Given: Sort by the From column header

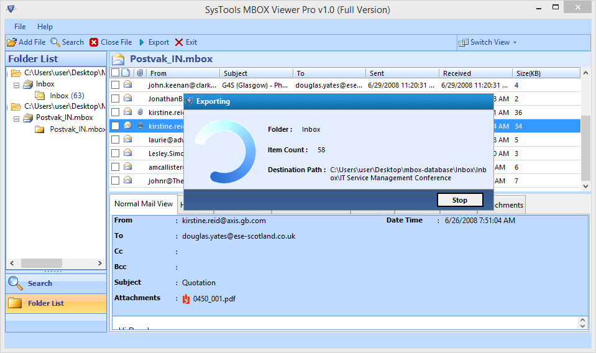Looking at the screenshot, I should pos(183,73).
